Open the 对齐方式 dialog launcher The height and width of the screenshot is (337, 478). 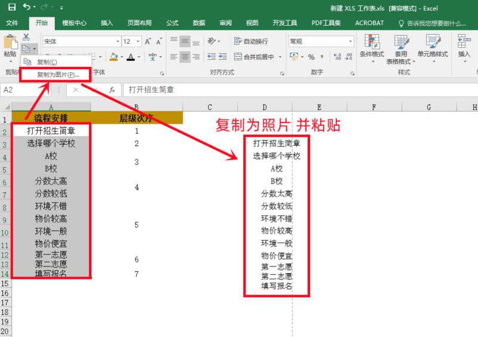[x=282, y=73]
